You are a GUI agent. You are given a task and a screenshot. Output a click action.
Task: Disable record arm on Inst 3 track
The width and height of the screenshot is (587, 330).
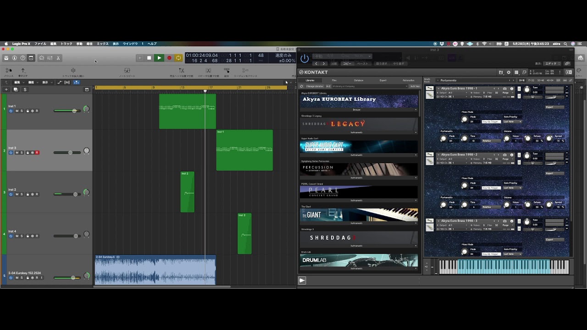pyautogui.click(x=37, y=153)
